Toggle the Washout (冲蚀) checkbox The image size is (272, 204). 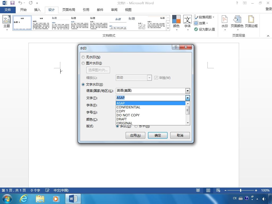point(156,78)
